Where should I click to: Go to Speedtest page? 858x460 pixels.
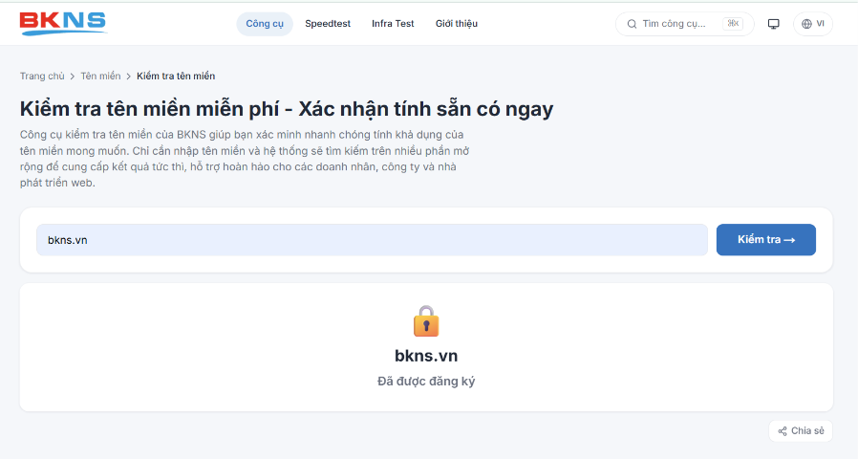pyautogui.click(x=328, y=24)
